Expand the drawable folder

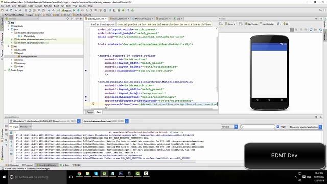(x=12, y=50)
